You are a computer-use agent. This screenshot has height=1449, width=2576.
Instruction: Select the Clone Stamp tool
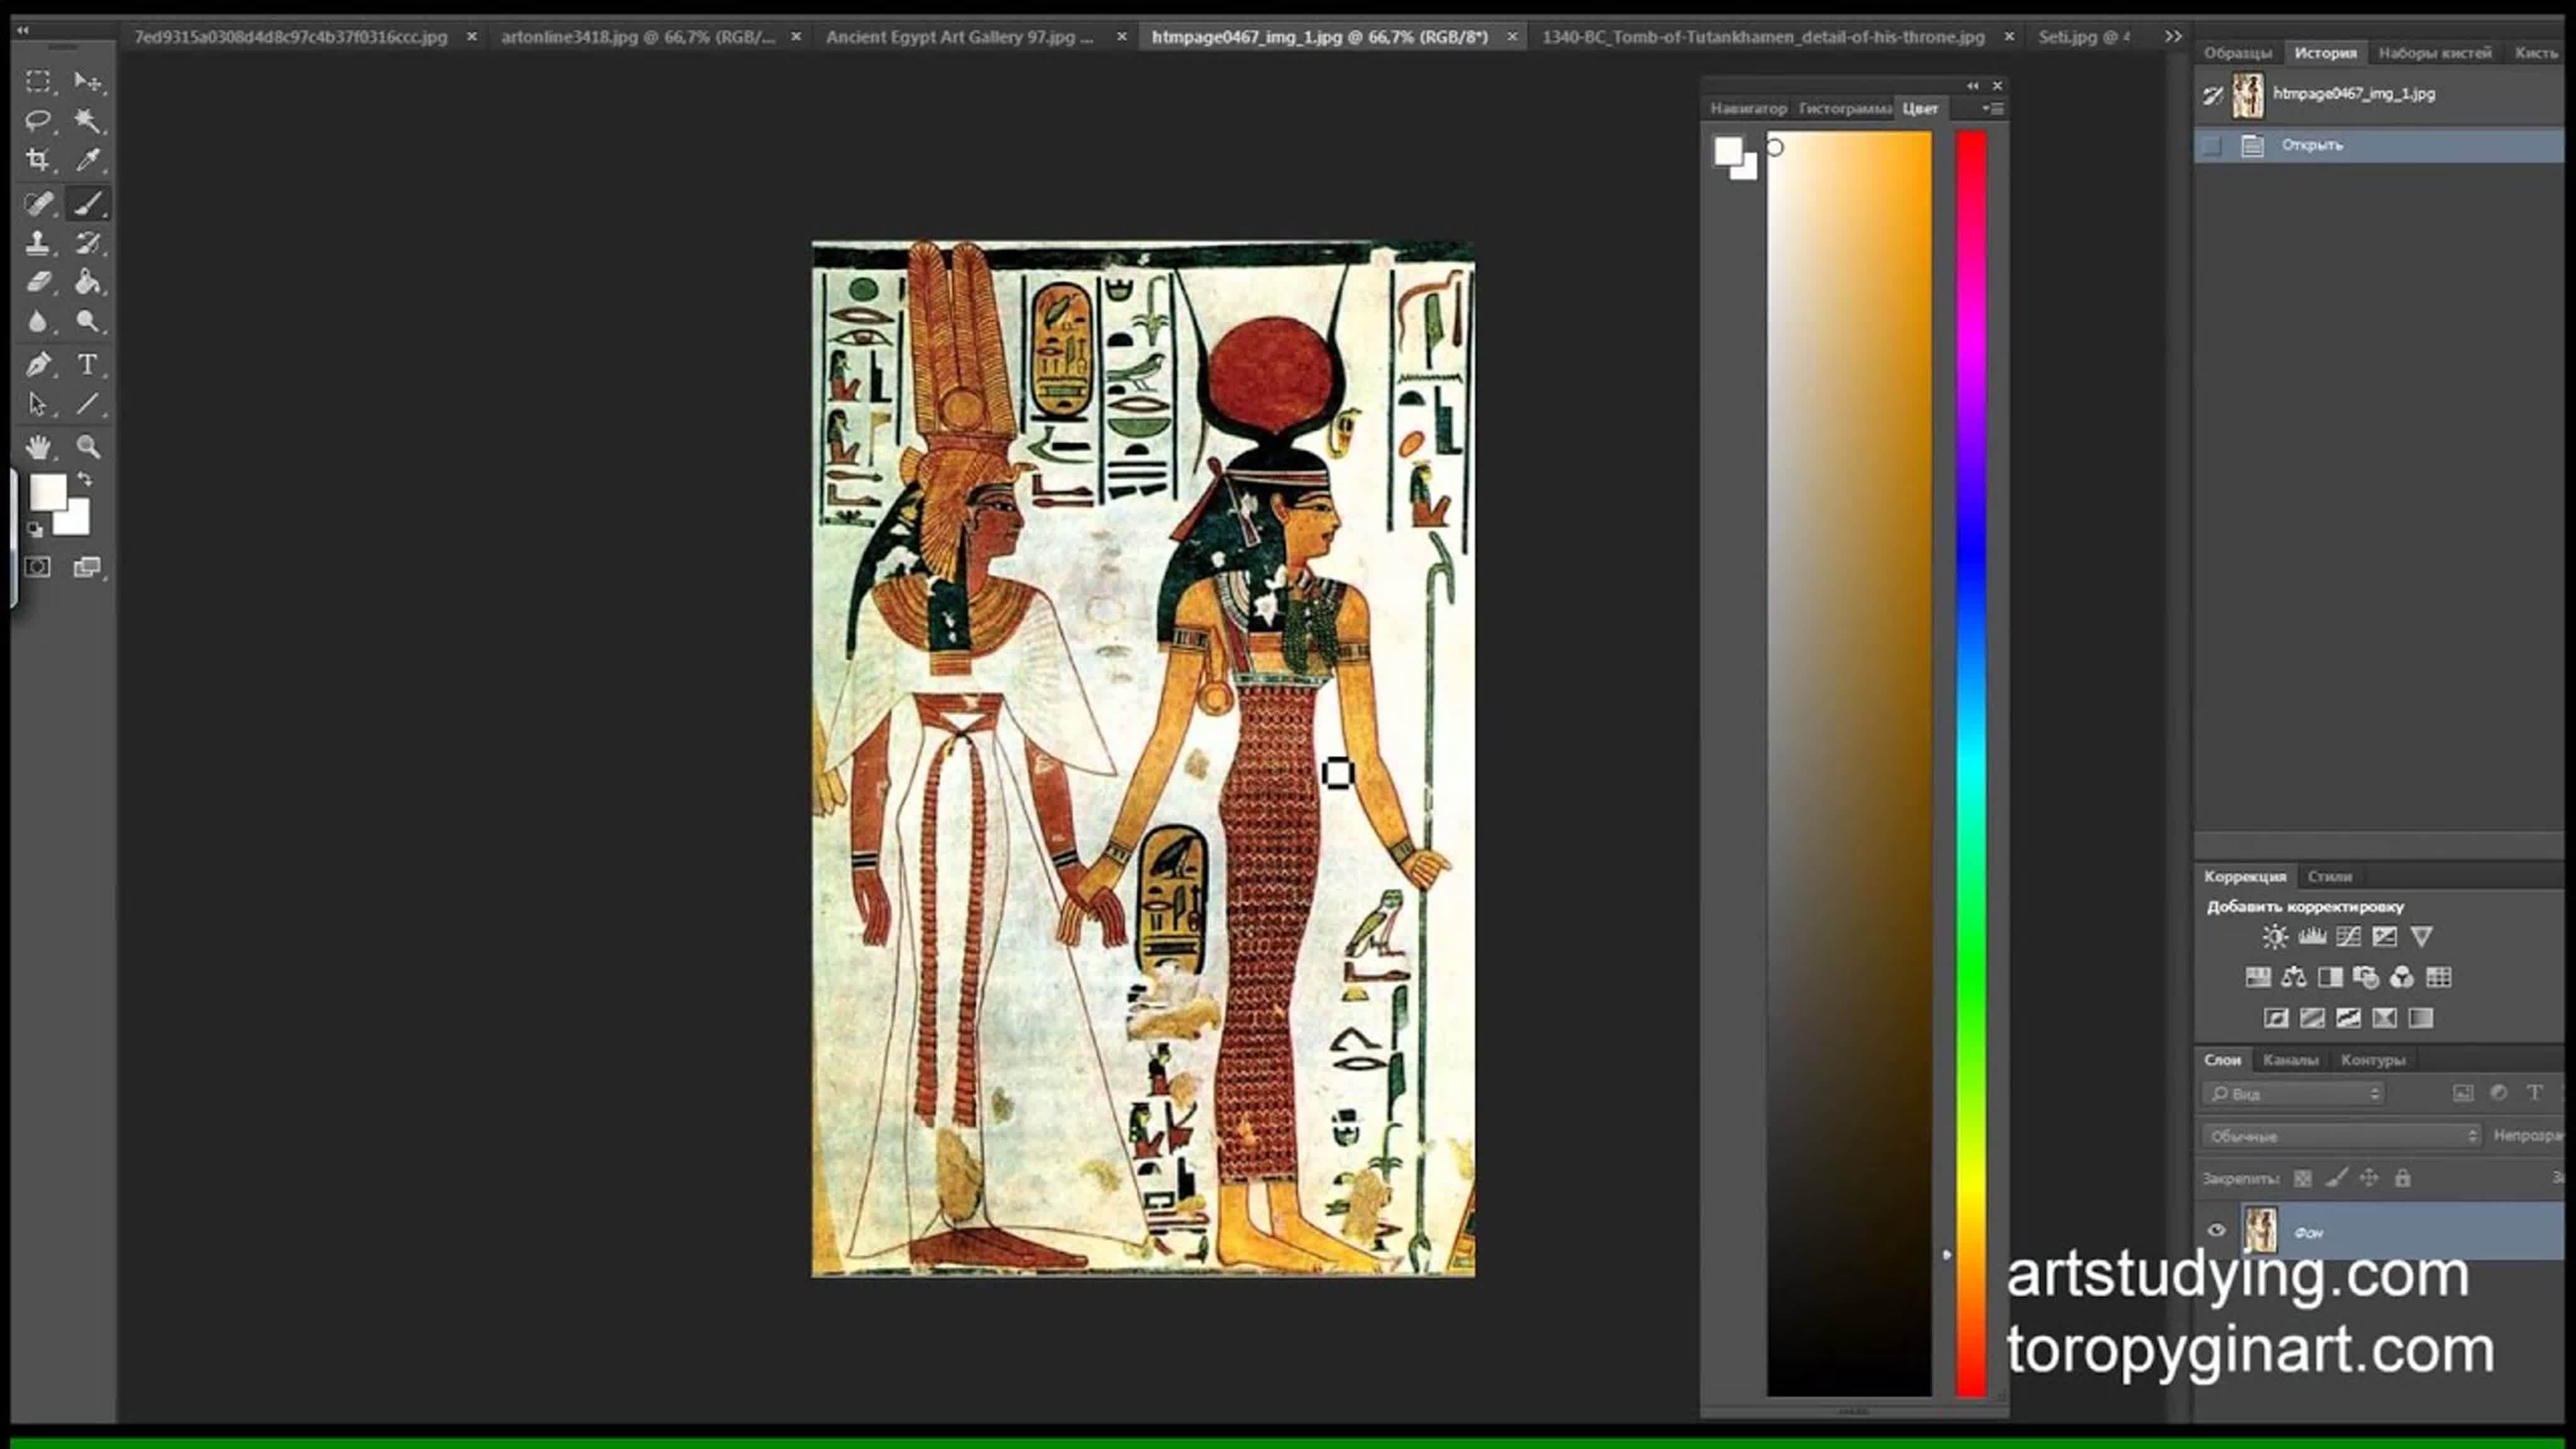click(38, 243)
